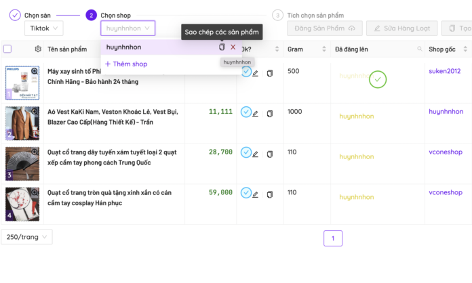
Task: Open 250/trang page size dropdown
Action: 26,237
